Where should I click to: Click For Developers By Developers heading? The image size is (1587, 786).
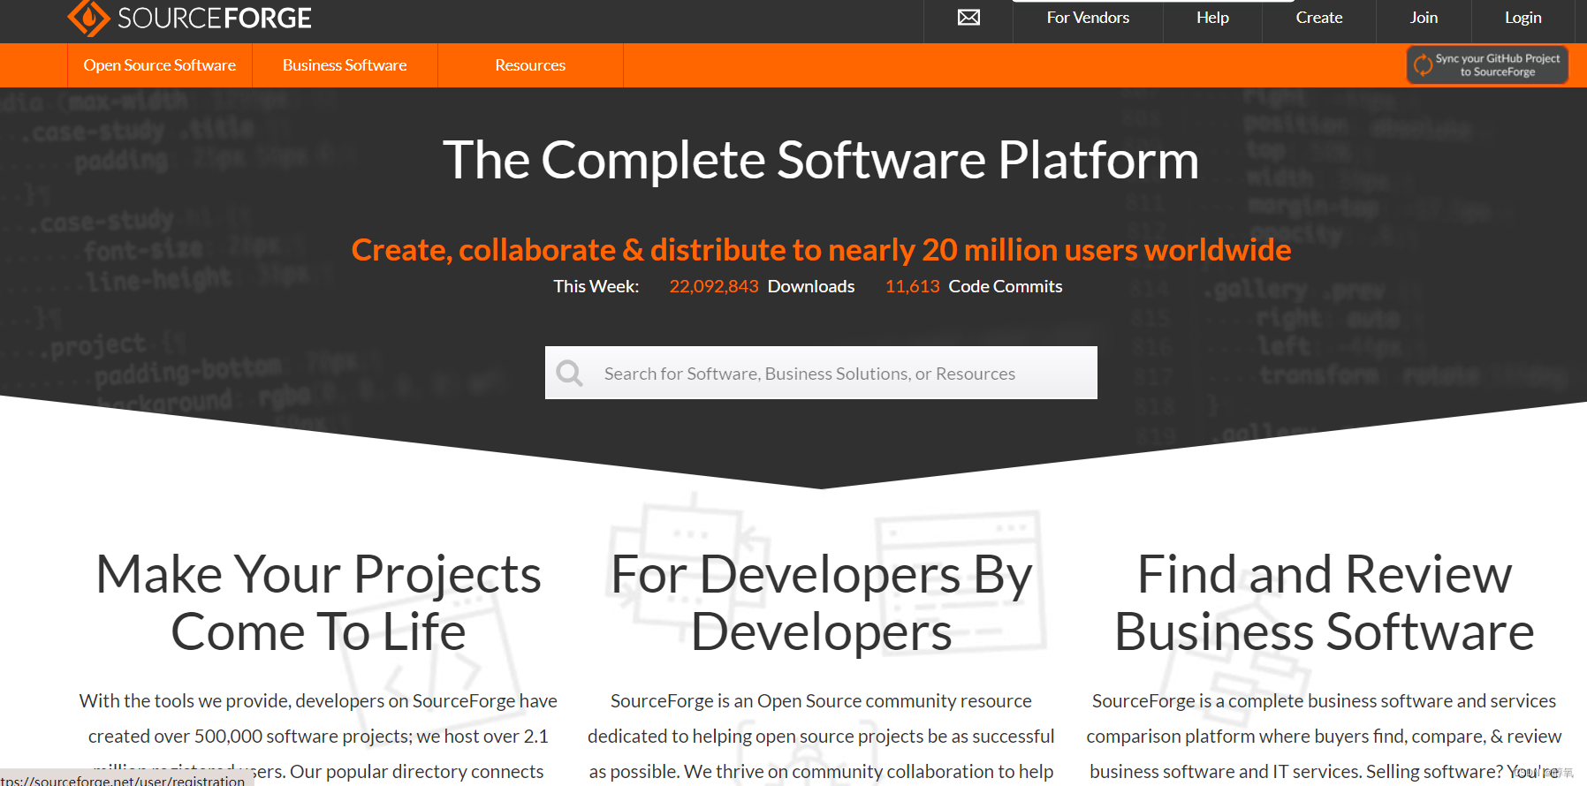[x=821, y=603]
